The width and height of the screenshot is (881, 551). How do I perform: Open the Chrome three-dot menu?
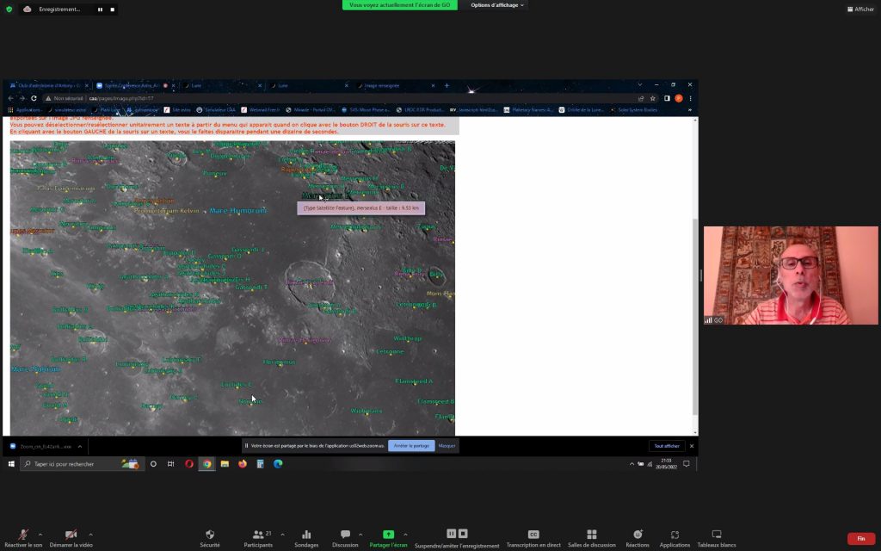click(691, 98)
